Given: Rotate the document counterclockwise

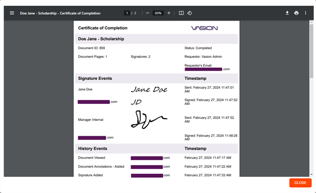Looking at the screenshot, I should [x=189, y=13].
